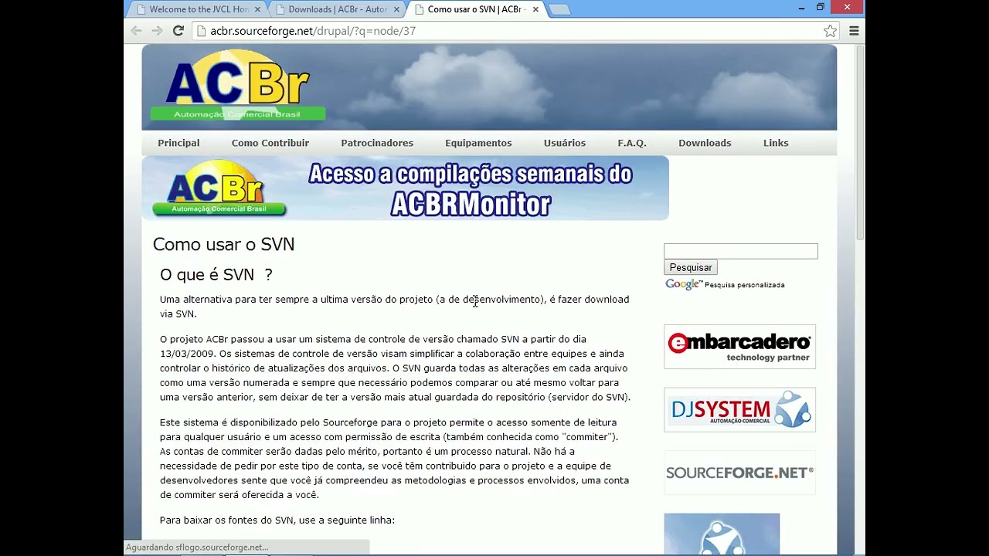The height and width of the screenshot is (556, 989).
Task: Open the DJSystem sponsor logo
Action: point(739,409)
